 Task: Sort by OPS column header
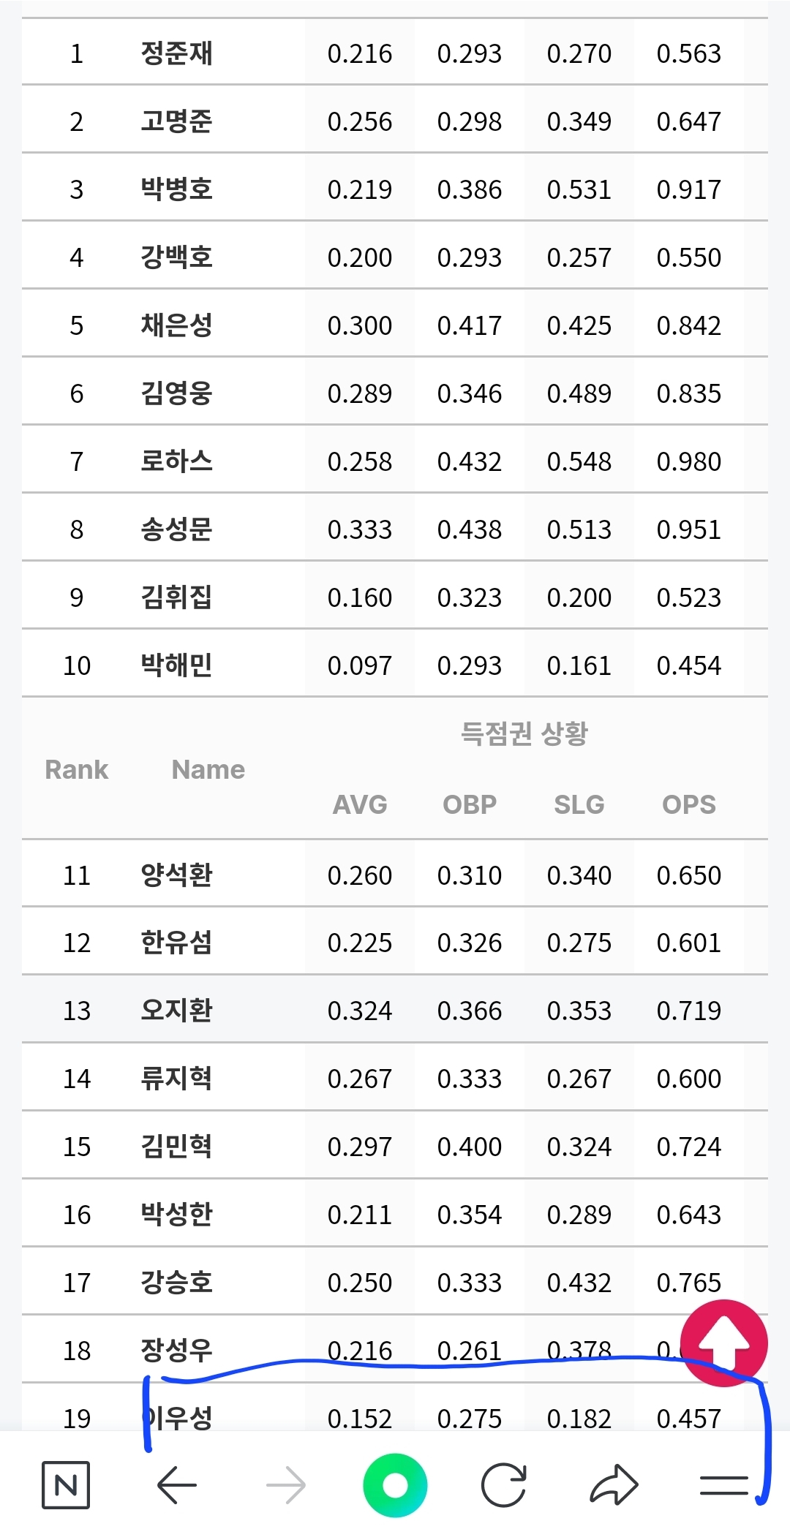(689, 804)
